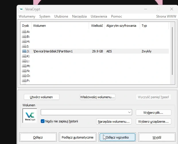Click Wybierz urządzenie button
Image resolution: width=178 pixels, height=144 pixels.
154,122
